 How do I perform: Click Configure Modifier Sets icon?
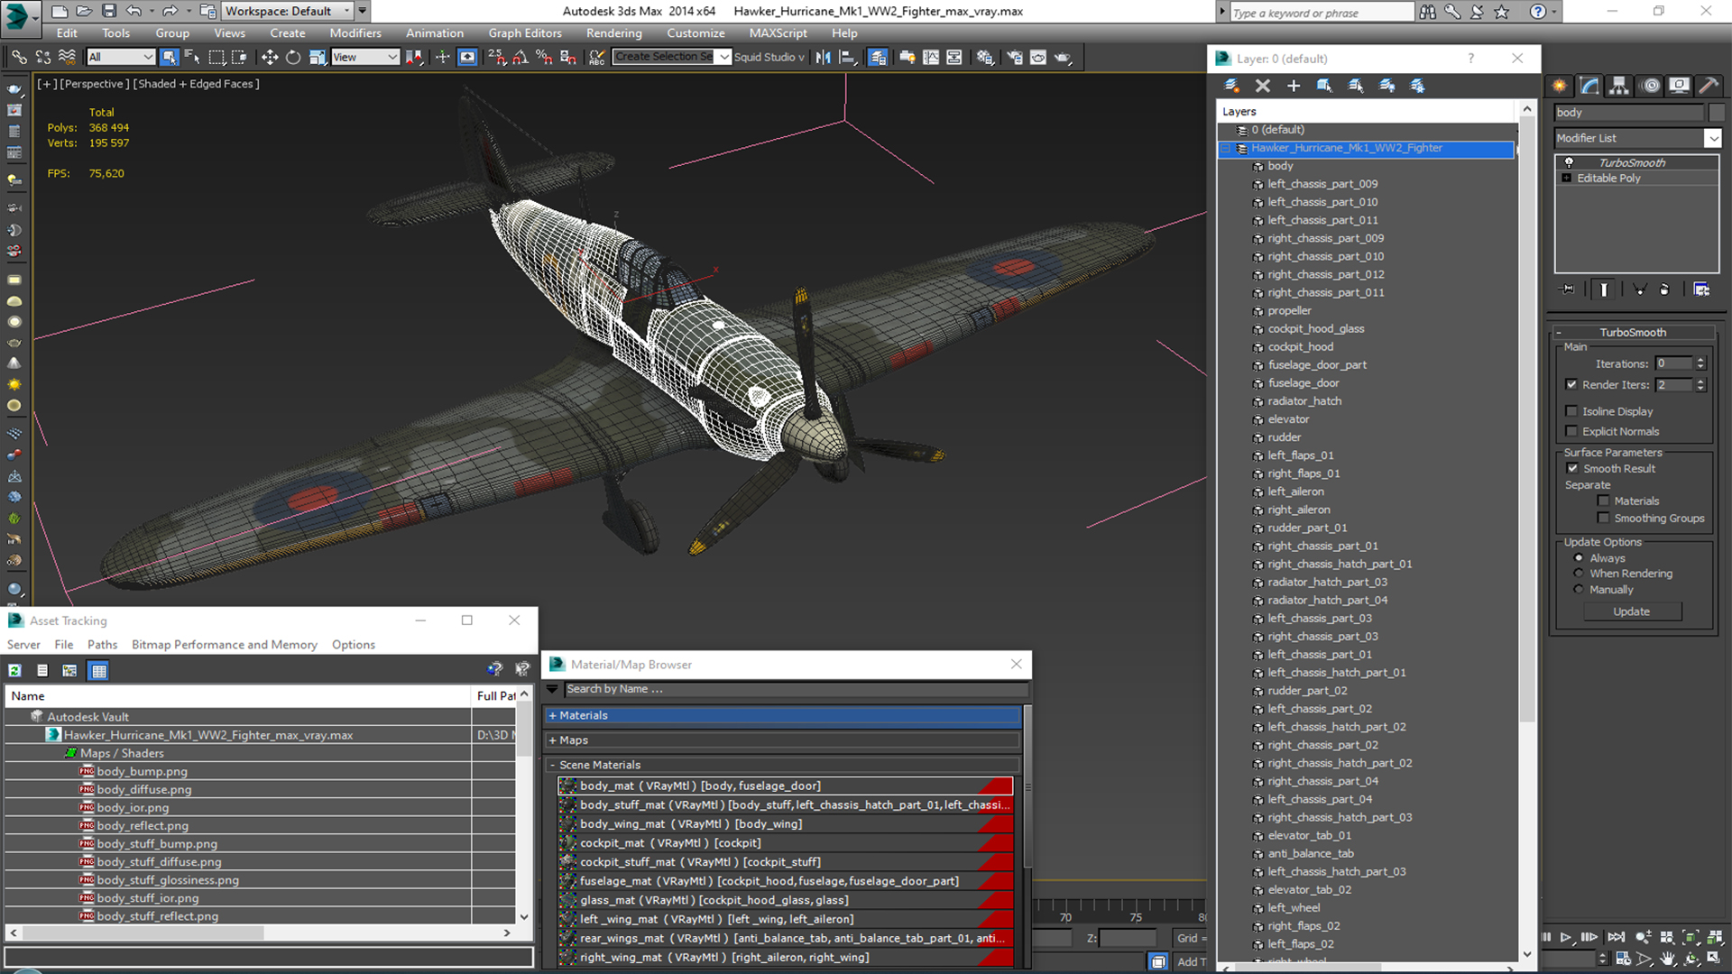click(x=1701, y=289)
